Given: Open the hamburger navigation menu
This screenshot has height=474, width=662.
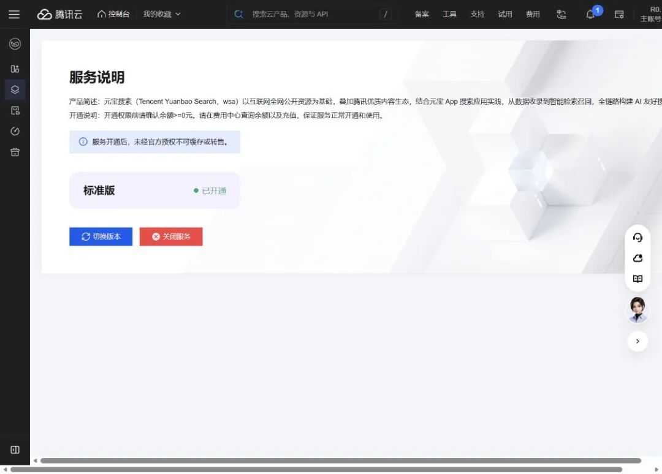Looking at the screenshot, I should (14, 14).
